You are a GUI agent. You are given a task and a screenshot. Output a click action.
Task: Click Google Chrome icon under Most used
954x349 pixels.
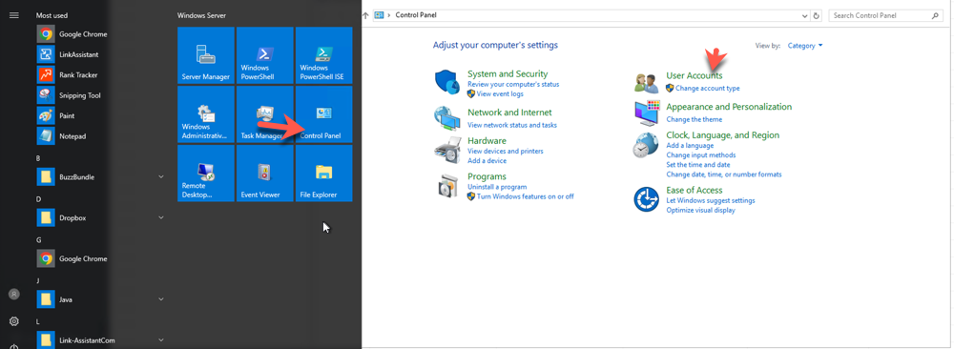pos(46,34)
